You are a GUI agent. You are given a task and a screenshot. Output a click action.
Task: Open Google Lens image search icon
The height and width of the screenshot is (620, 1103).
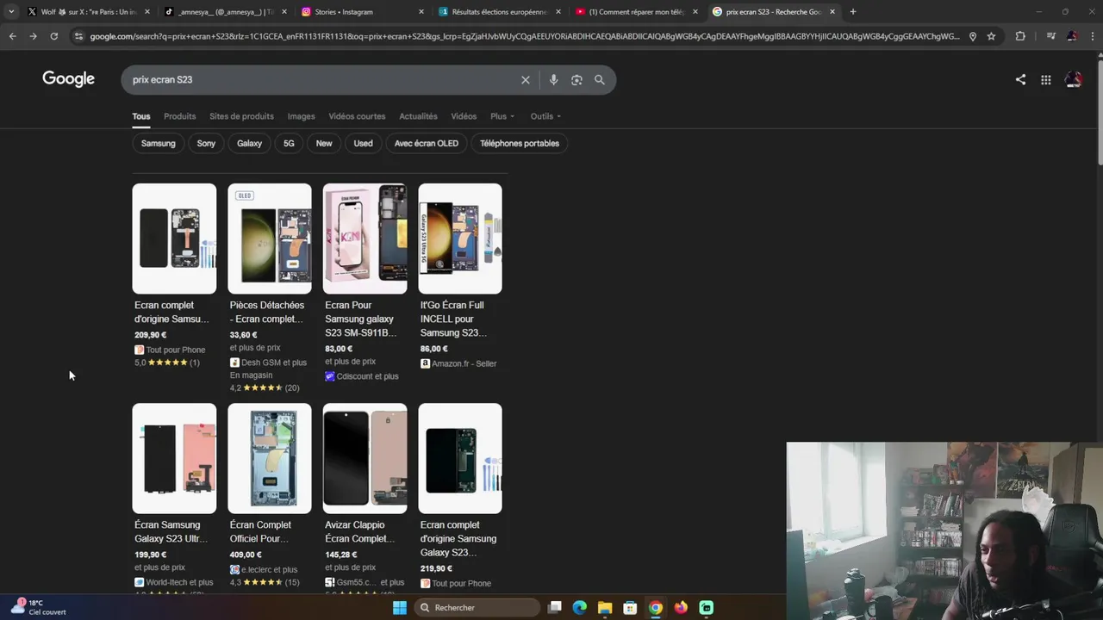coord(576,80)
